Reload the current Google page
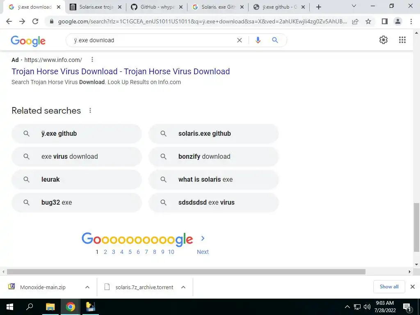 click(x=35, y=21)
